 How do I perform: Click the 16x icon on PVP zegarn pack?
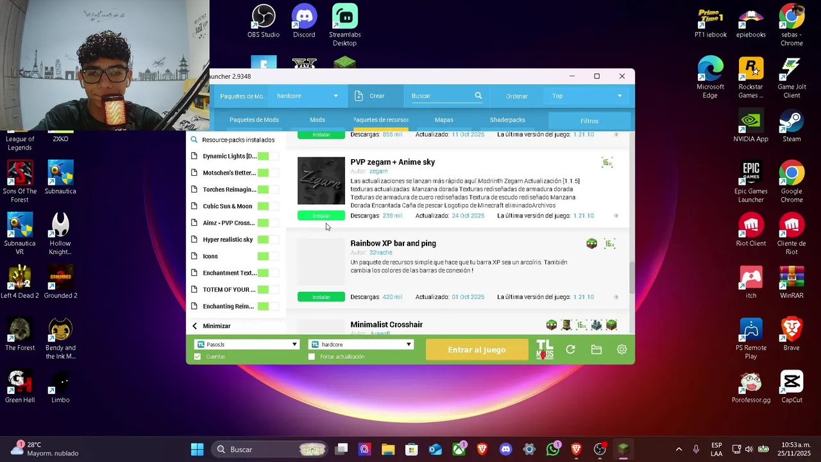click(x=607, y=162)
